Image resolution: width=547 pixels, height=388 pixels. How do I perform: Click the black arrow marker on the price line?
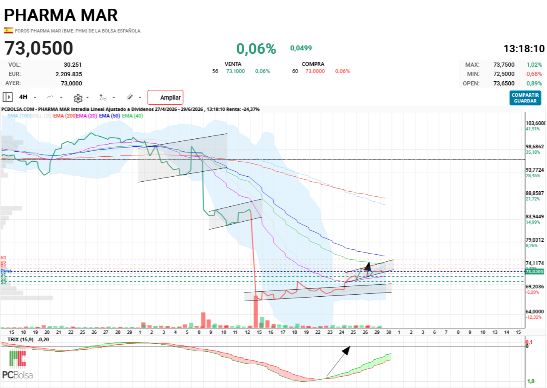(367, 267)
